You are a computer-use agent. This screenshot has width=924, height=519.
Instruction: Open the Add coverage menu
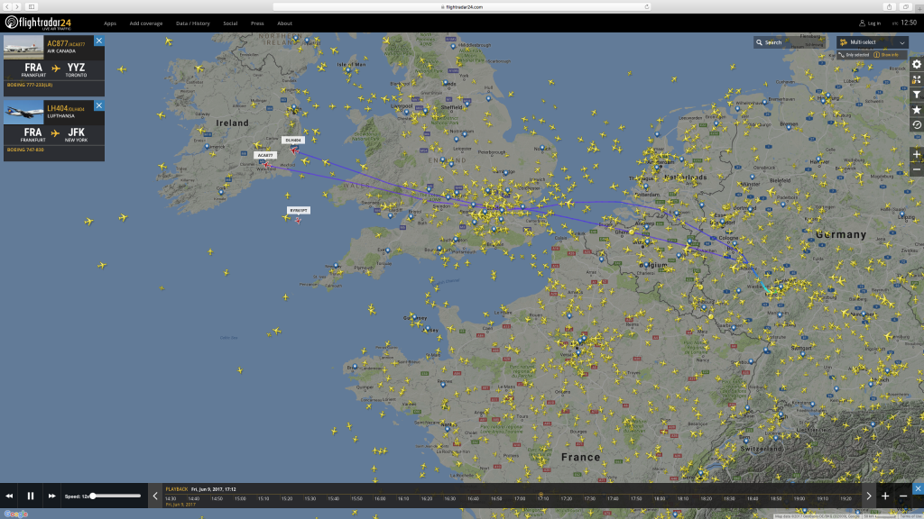145,23
